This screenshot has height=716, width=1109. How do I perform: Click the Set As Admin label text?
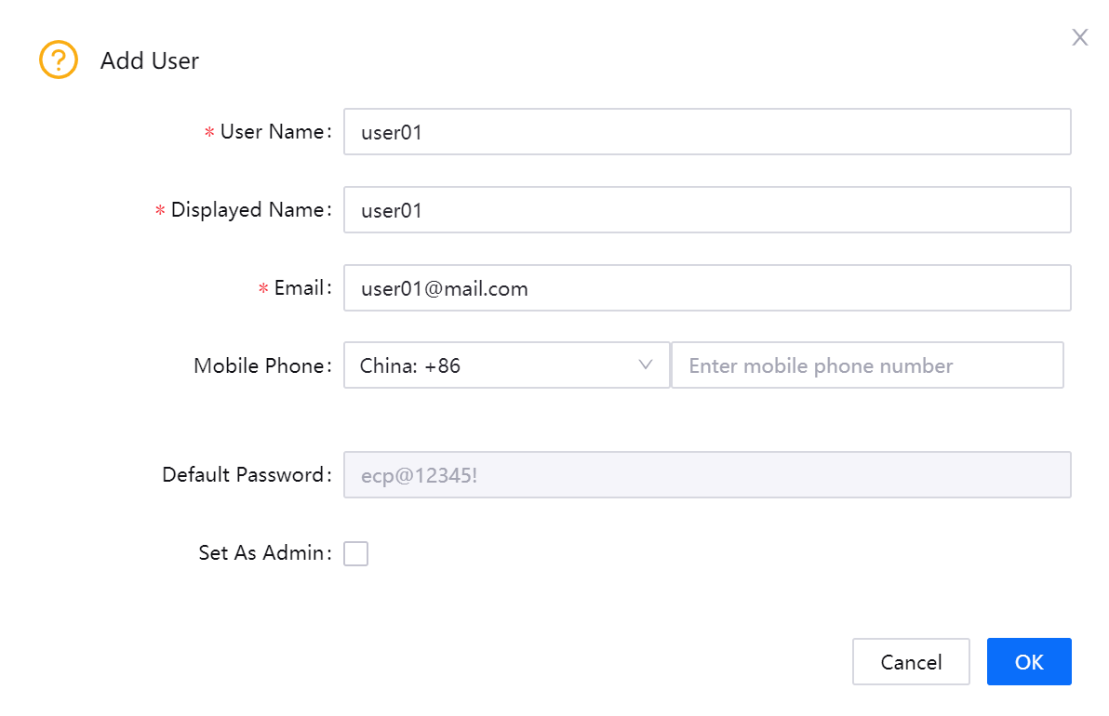pos(261,553)
